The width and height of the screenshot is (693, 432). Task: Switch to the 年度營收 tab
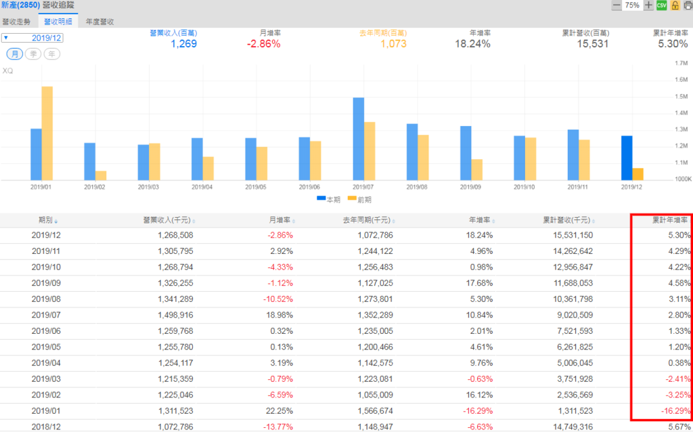tap(100, 22)
